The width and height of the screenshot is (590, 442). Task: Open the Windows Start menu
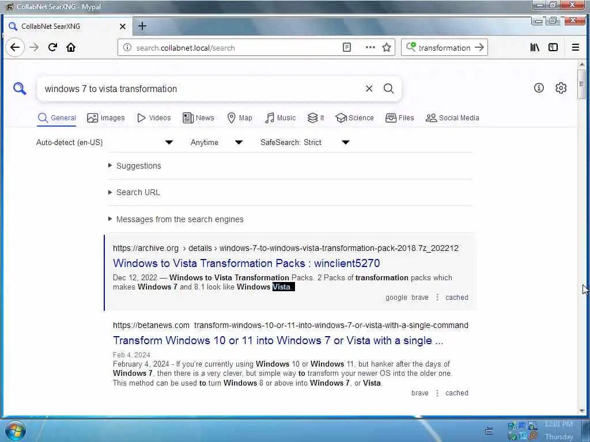[15, 430]
